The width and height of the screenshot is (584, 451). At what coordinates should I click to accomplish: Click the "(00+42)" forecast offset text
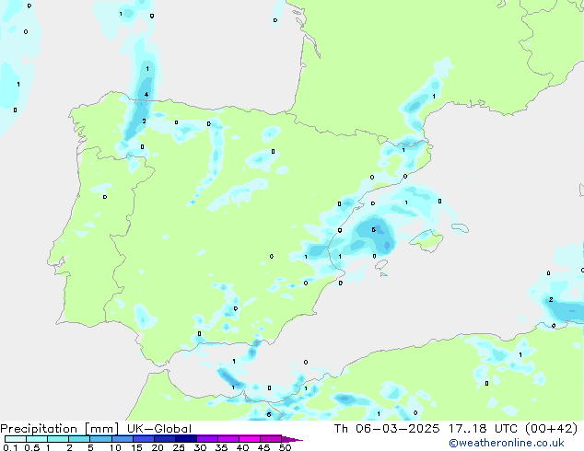pos(551,429)
